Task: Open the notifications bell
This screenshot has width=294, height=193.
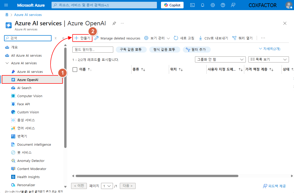Action: coord(203,5)
